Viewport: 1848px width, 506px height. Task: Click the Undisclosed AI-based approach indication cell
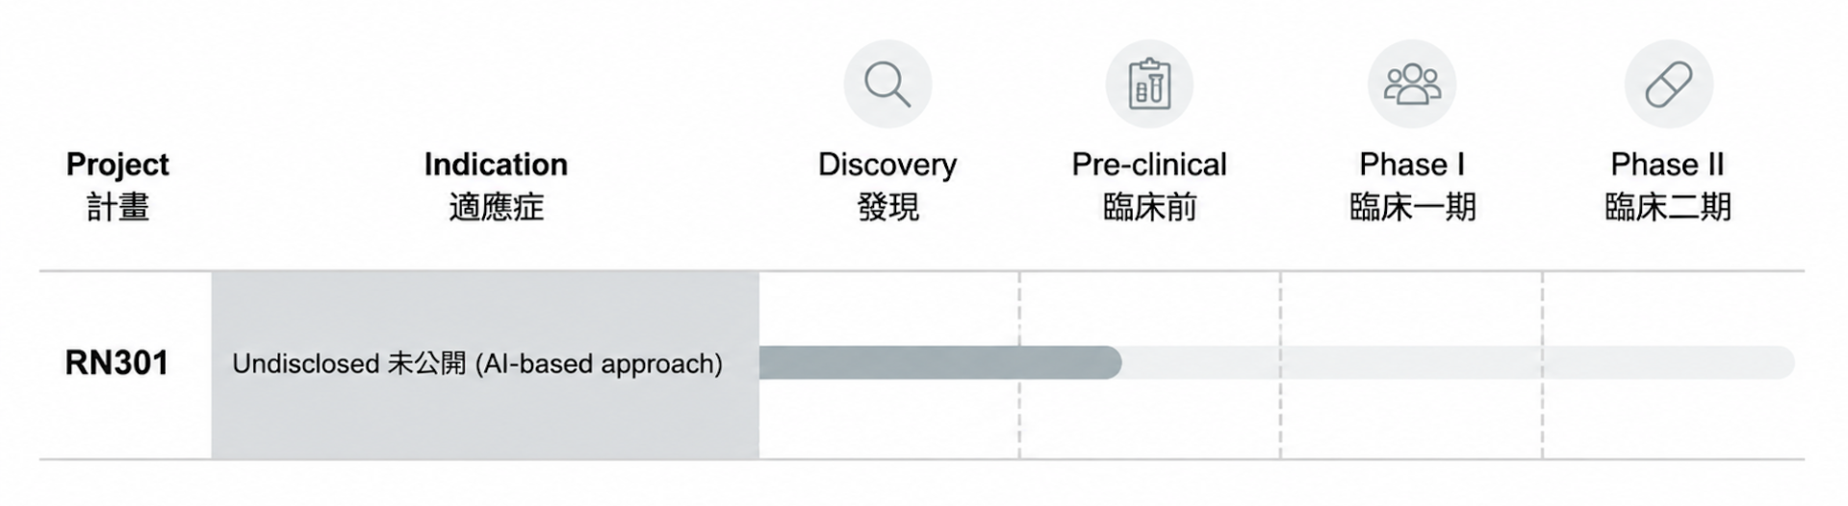(485, 365)
